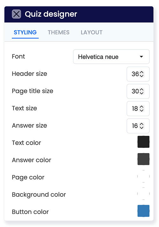Open the white Background color swatch
This screenshot has width=159, height=227.
143,194
